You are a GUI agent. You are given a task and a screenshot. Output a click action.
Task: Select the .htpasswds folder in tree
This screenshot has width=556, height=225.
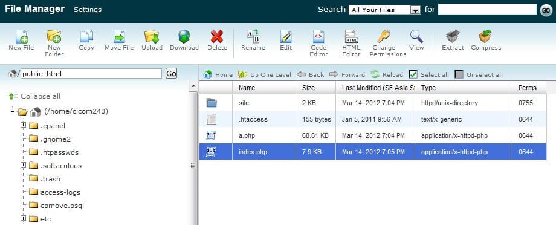click(60, 152)
